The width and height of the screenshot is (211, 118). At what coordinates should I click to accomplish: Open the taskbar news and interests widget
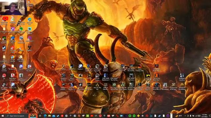coord(33,116)
